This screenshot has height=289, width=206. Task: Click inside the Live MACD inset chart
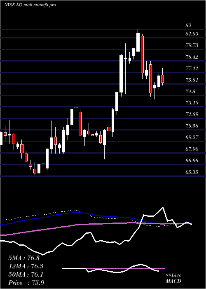tap(113, 268)
